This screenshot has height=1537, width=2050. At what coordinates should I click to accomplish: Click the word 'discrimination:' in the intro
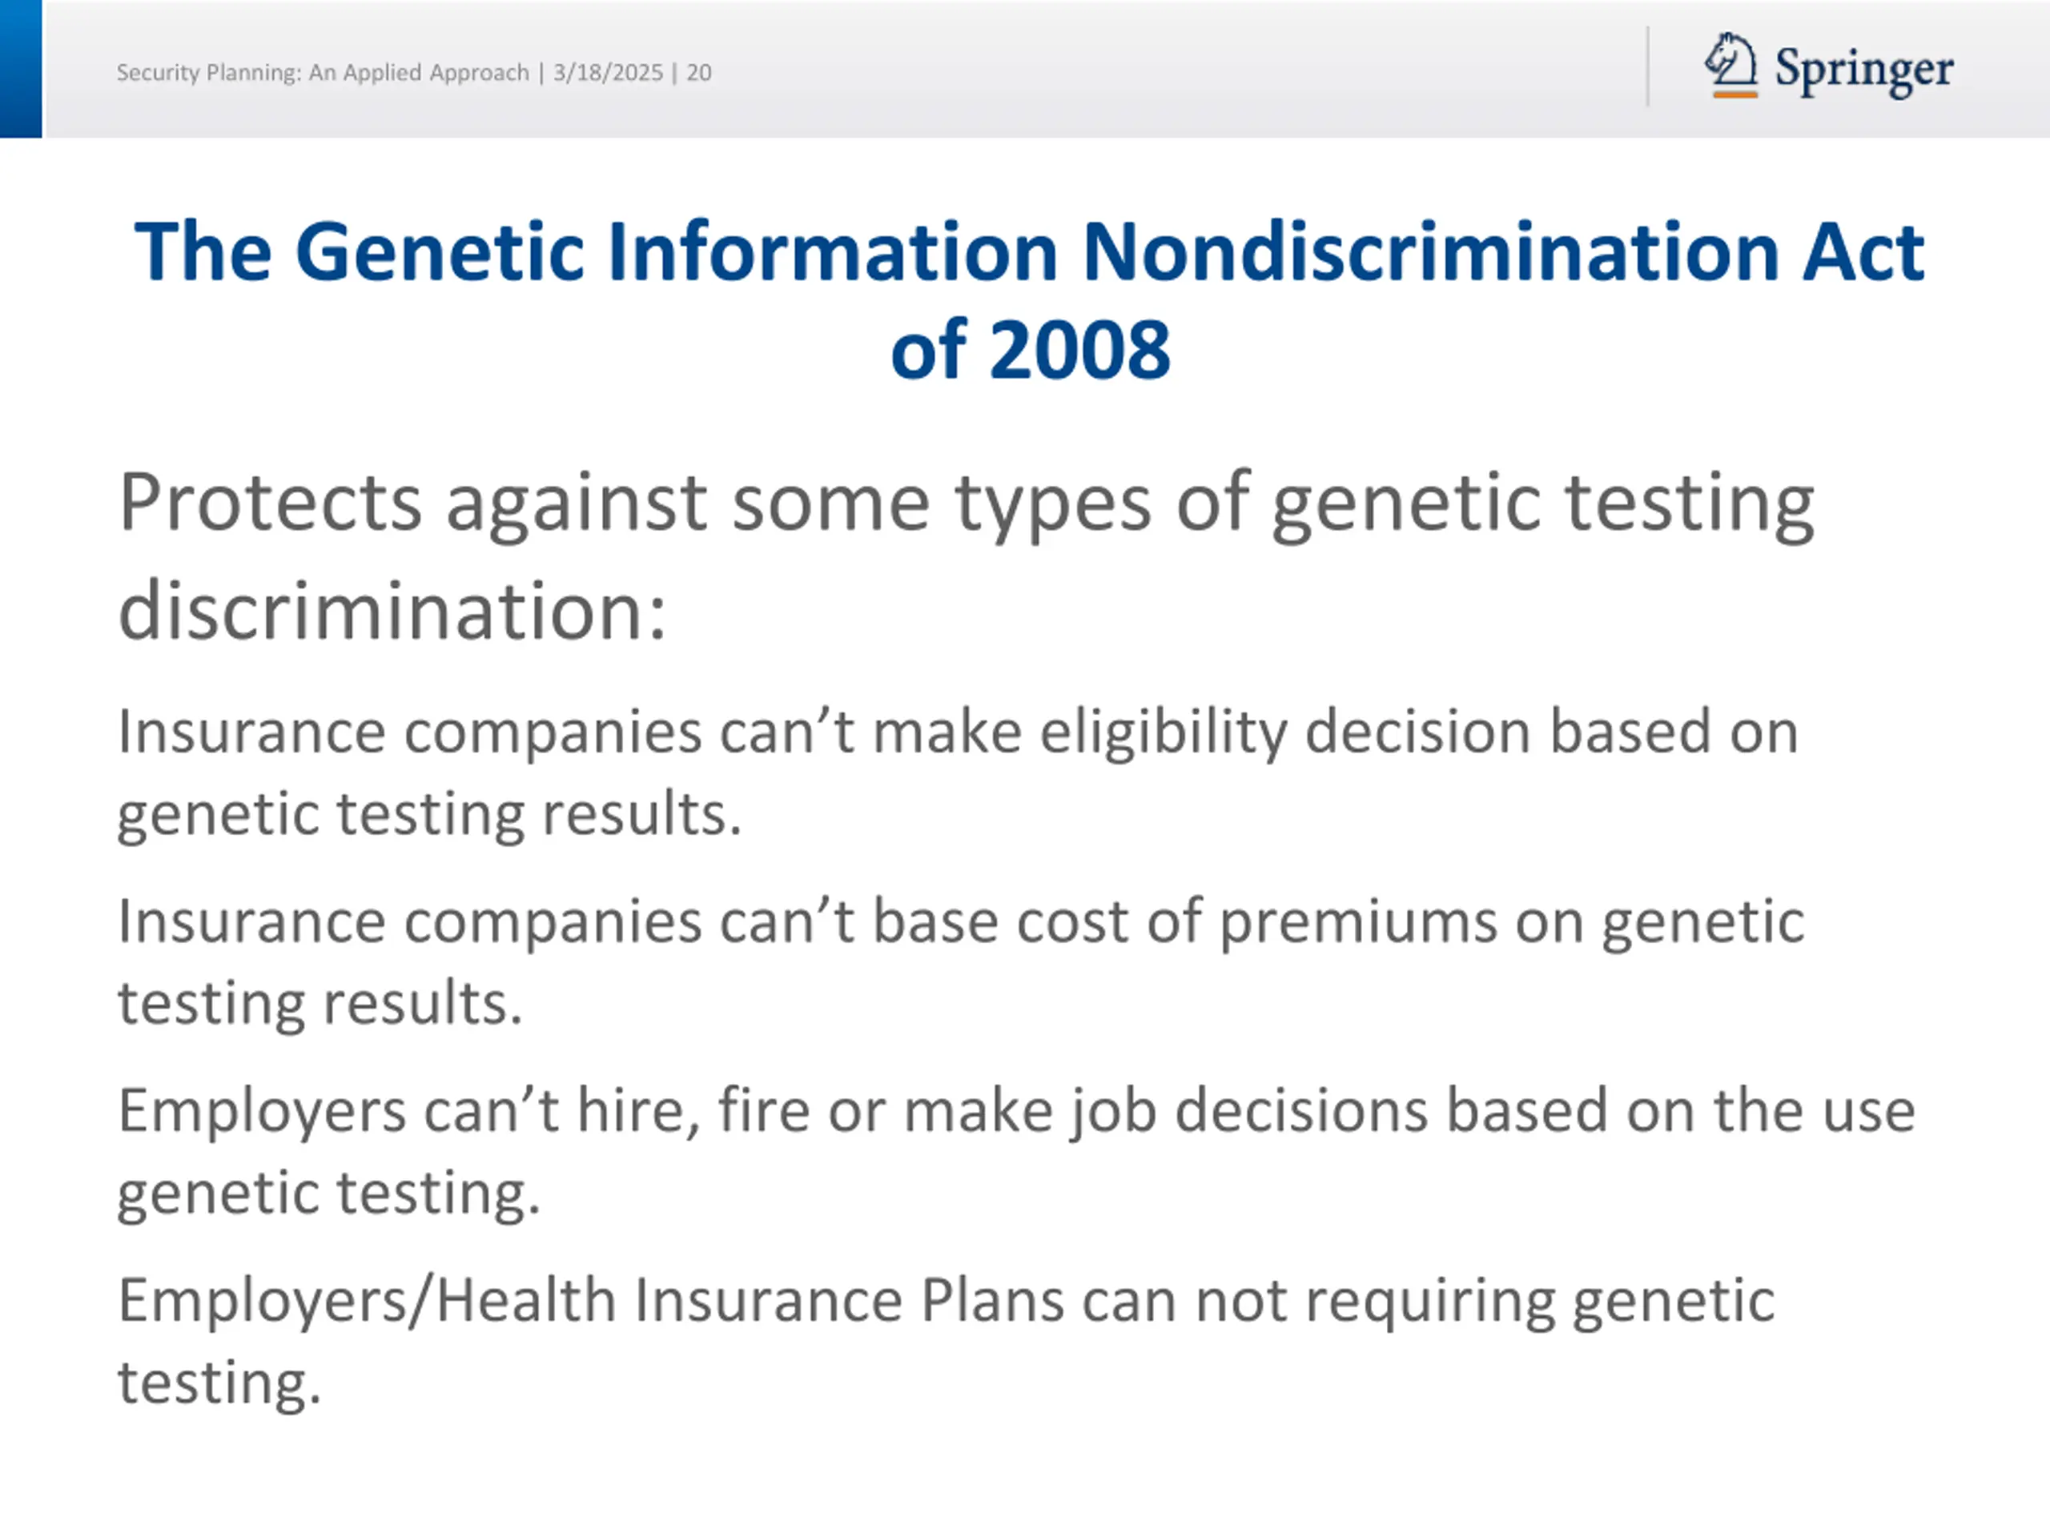click(393, 611)
